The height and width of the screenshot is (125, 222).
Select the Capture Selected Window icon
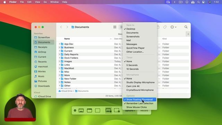tap(89, 110)
